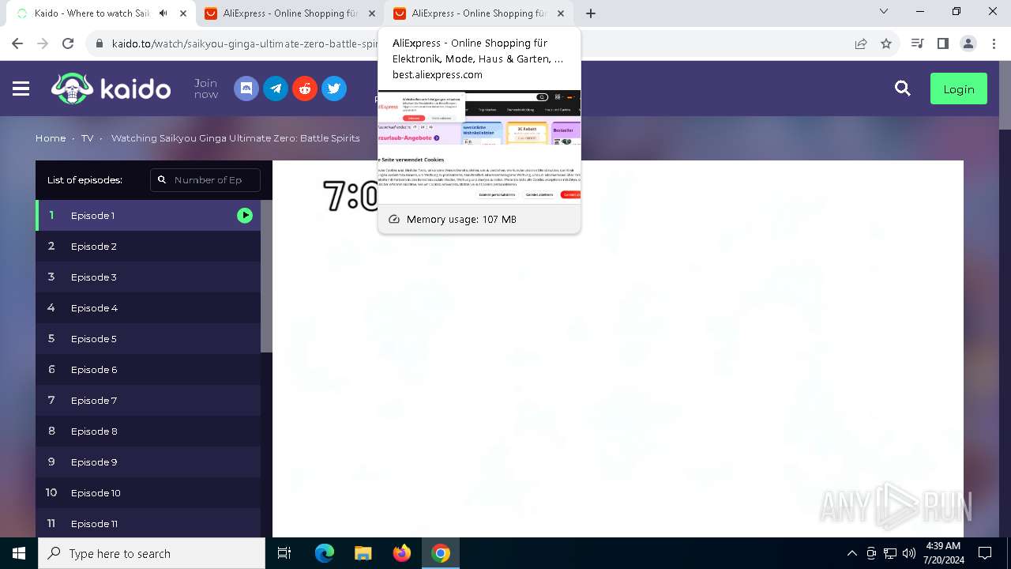Screen dimensions: 1011x569
Task: Click the TV breadcrumb link
Action: coord(87,138)
